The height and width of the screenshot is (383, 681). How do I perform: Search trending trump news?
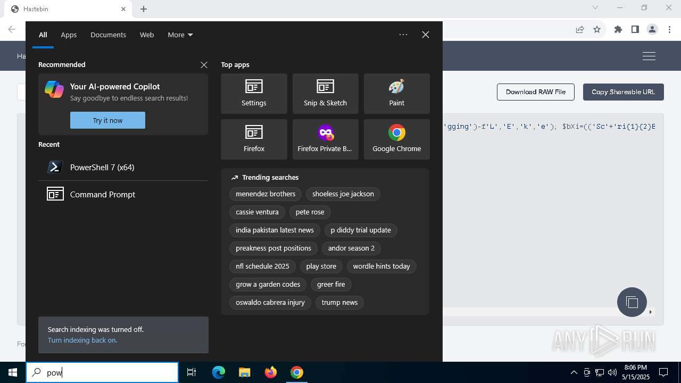[x=339, y=303]
